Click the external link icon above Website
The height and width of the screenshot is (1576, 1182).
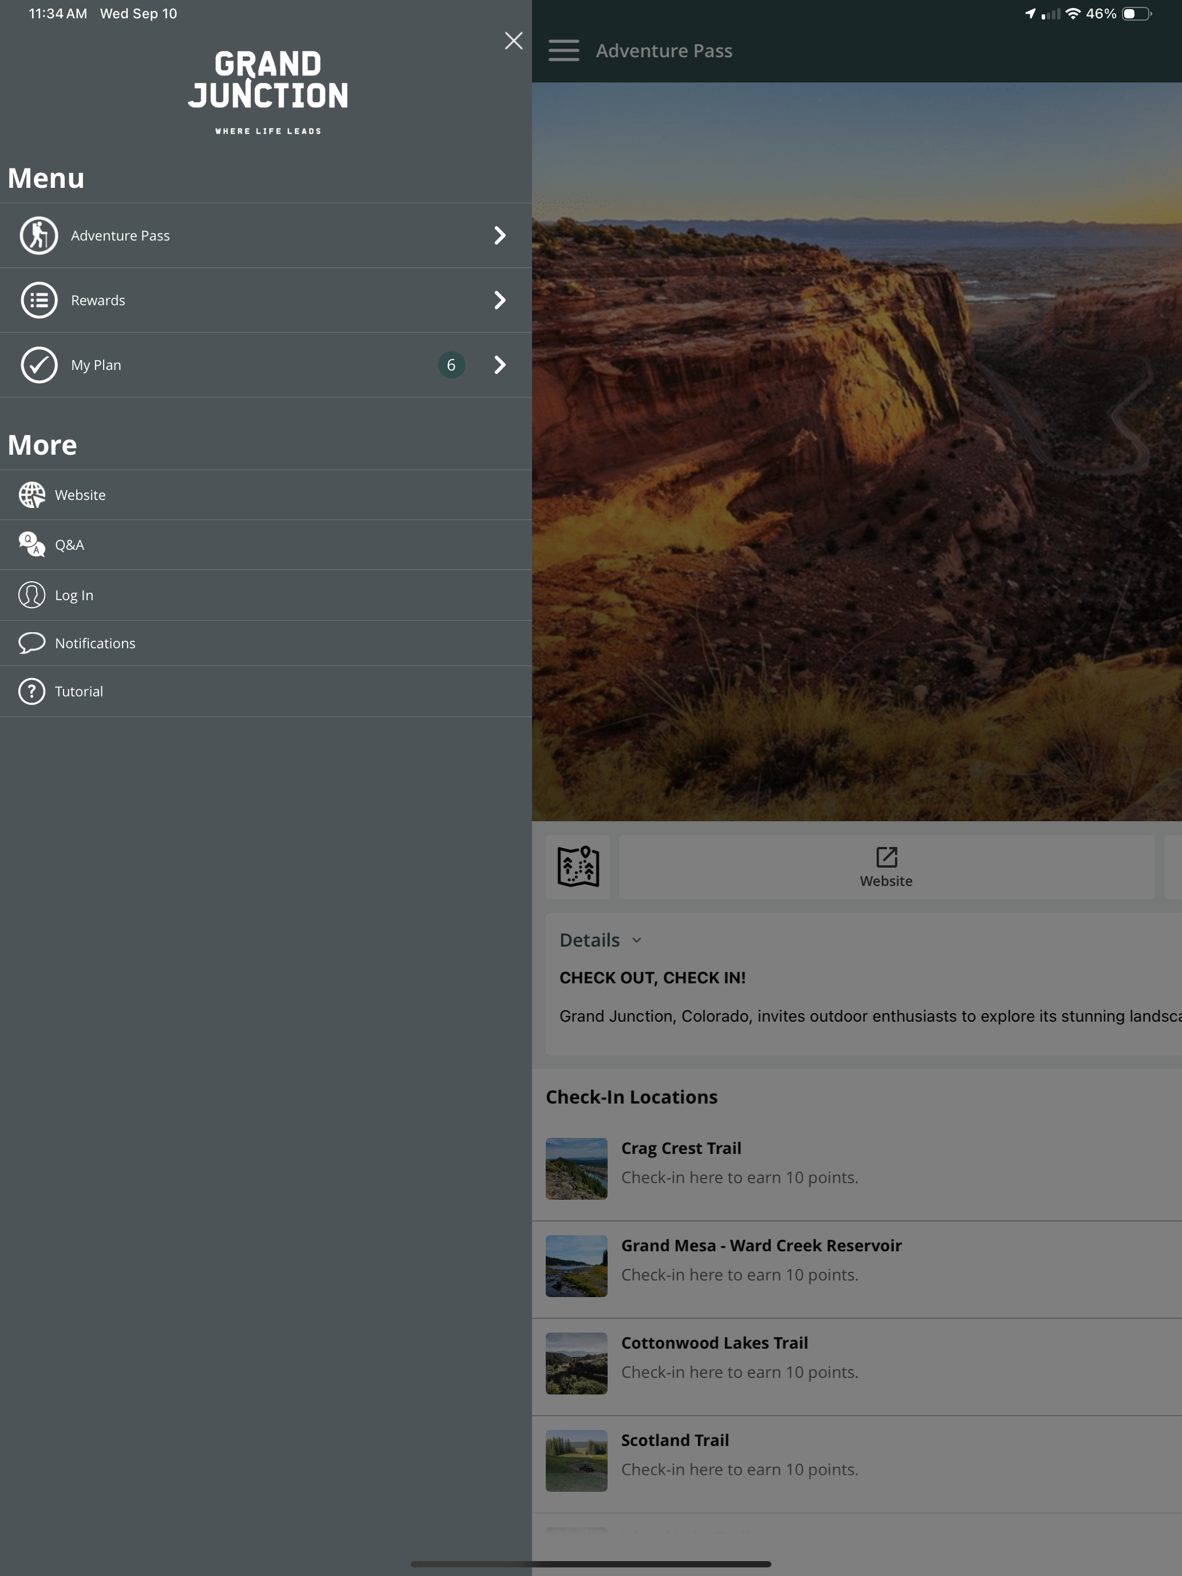pyautogui.click(x=886, y=856)
